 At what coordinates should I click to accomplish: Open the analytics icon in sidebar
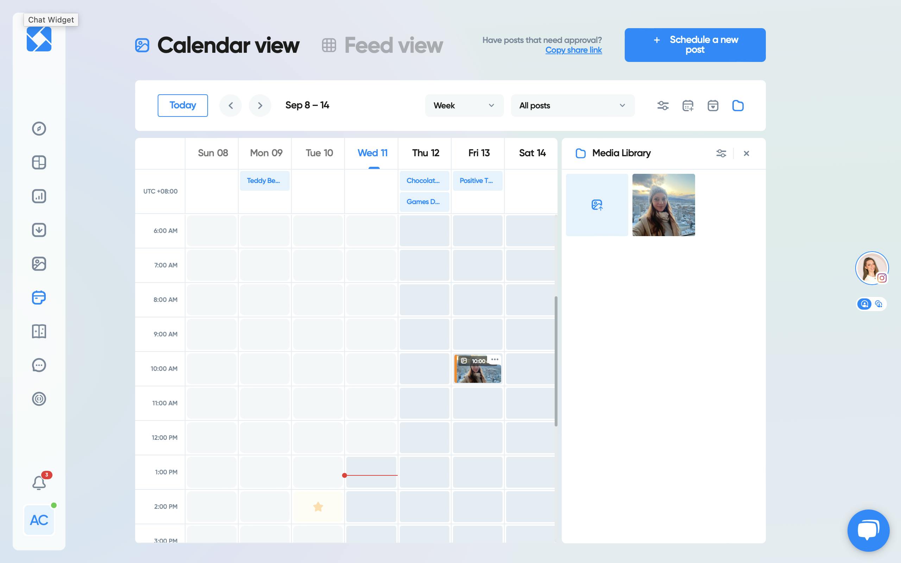[x=39, y=196]
